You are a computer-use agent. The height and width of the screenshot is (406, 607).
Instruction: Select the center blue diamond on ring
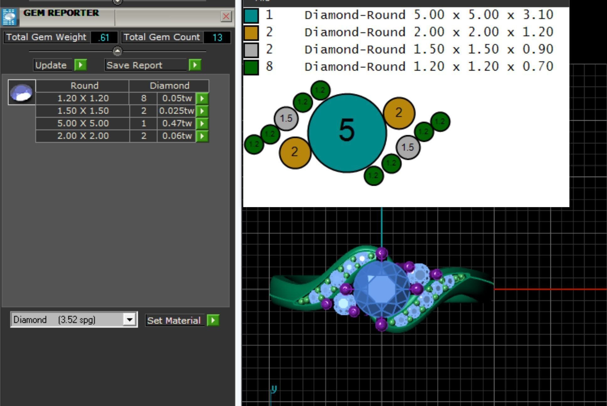coord(381,289)
